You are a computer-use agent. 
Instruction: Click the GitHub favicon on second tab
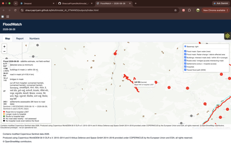pyautogui.click(x=60, y=3)
